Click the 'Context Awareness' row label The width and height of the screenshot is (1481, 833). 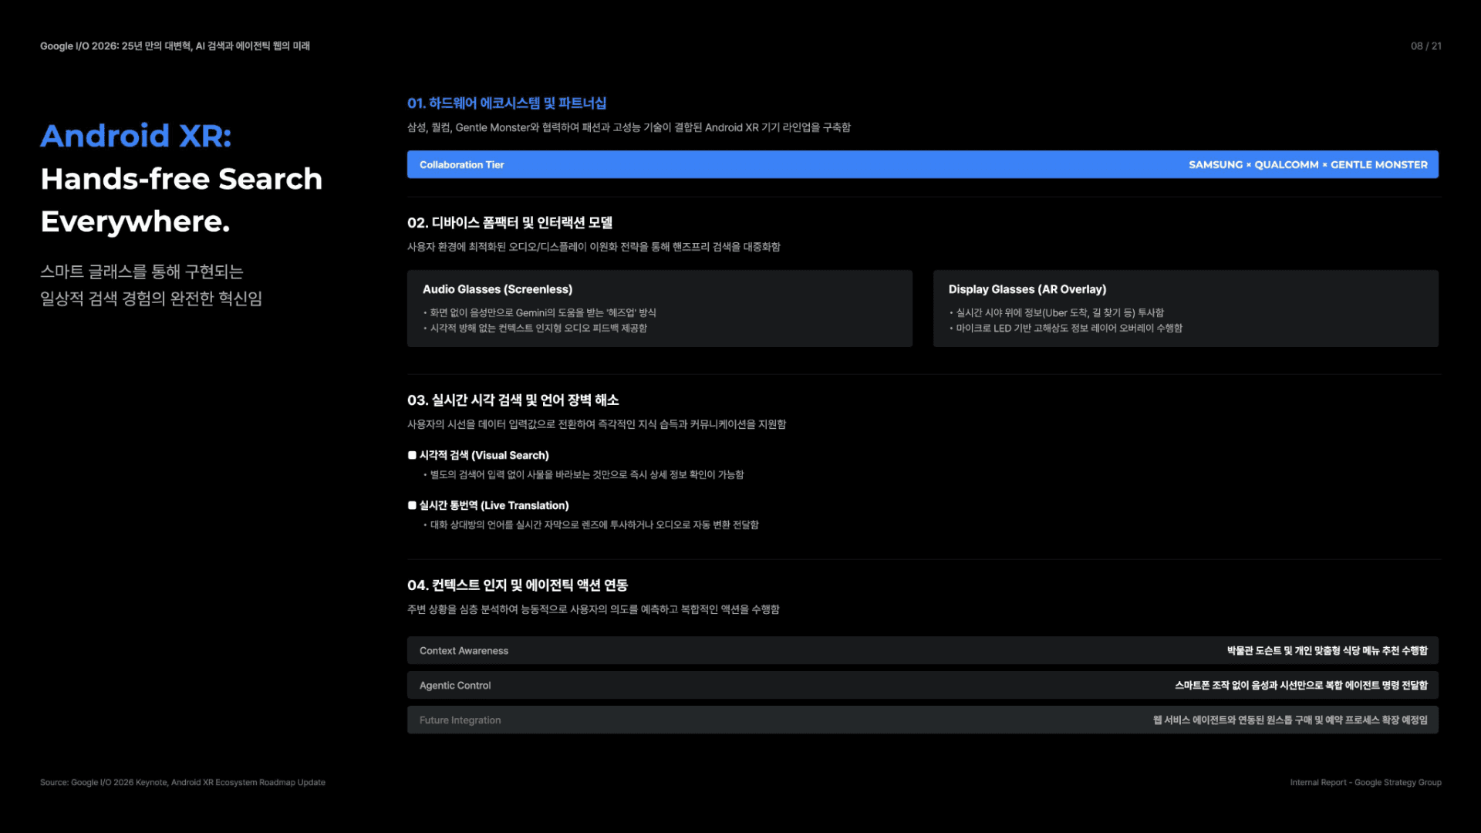[464, 651]
